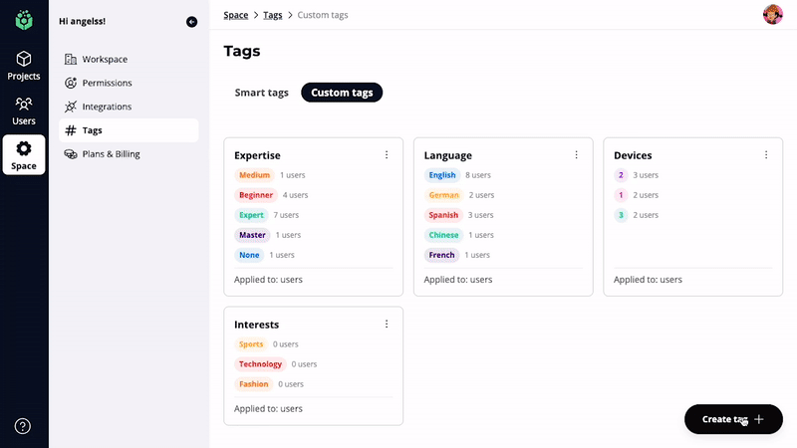This screenshot has width=797, height=448.
Task: Open the Devices card three-dot menu
Action: (766, 155)
